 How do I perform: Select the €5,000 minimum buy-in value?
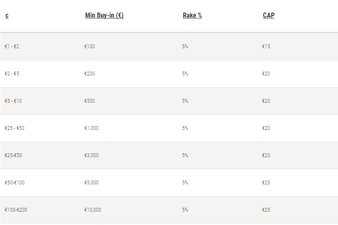pyautogui.click(x=91, y=183)
